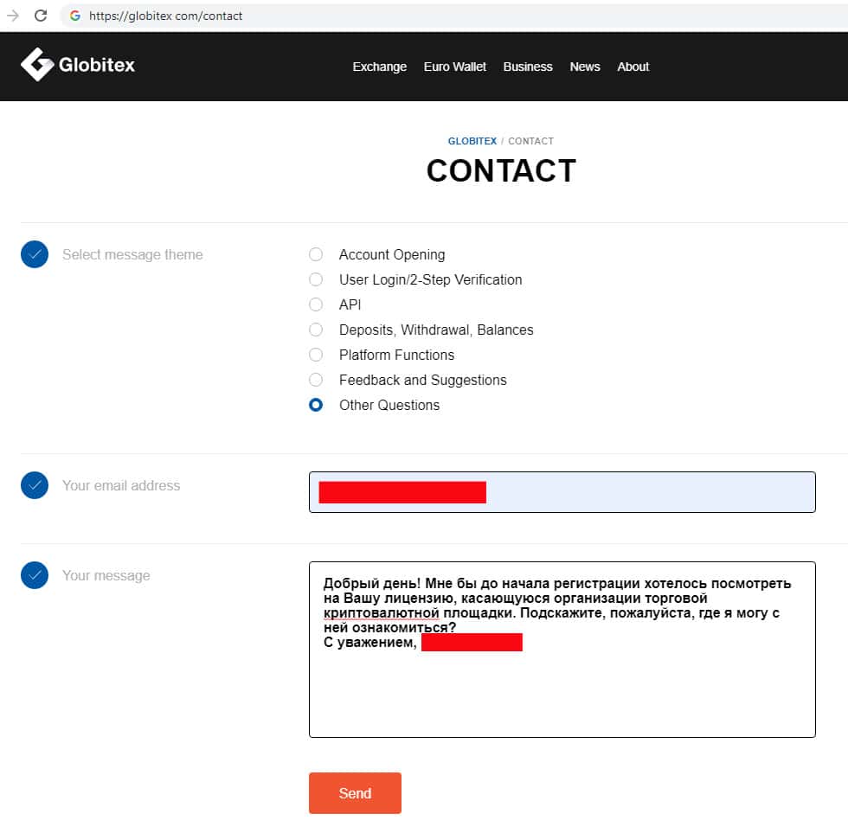Click the Platform Functions label text
This screenshot has height=820, width=848.
[x=396, y=356]
